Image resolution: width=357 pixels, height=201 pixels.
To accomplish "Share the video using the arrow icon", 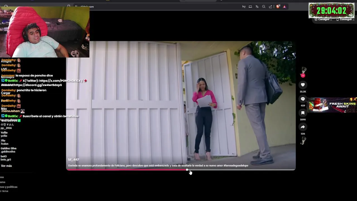I will 303,127.
